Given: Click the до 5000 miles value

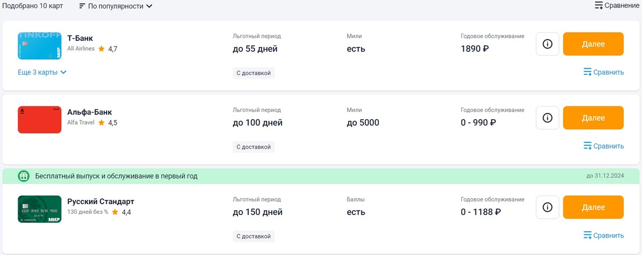Looking at the screenshot, I should [x=363, y=122].
